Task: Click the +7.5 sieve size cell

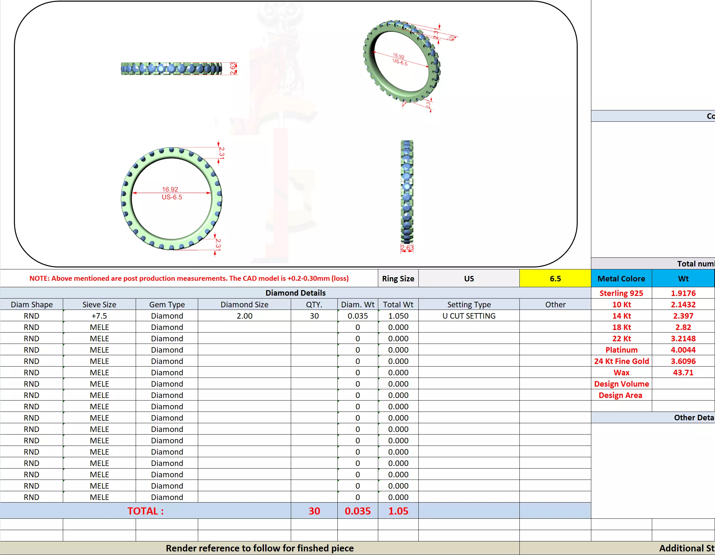Action: coord(99,316)
